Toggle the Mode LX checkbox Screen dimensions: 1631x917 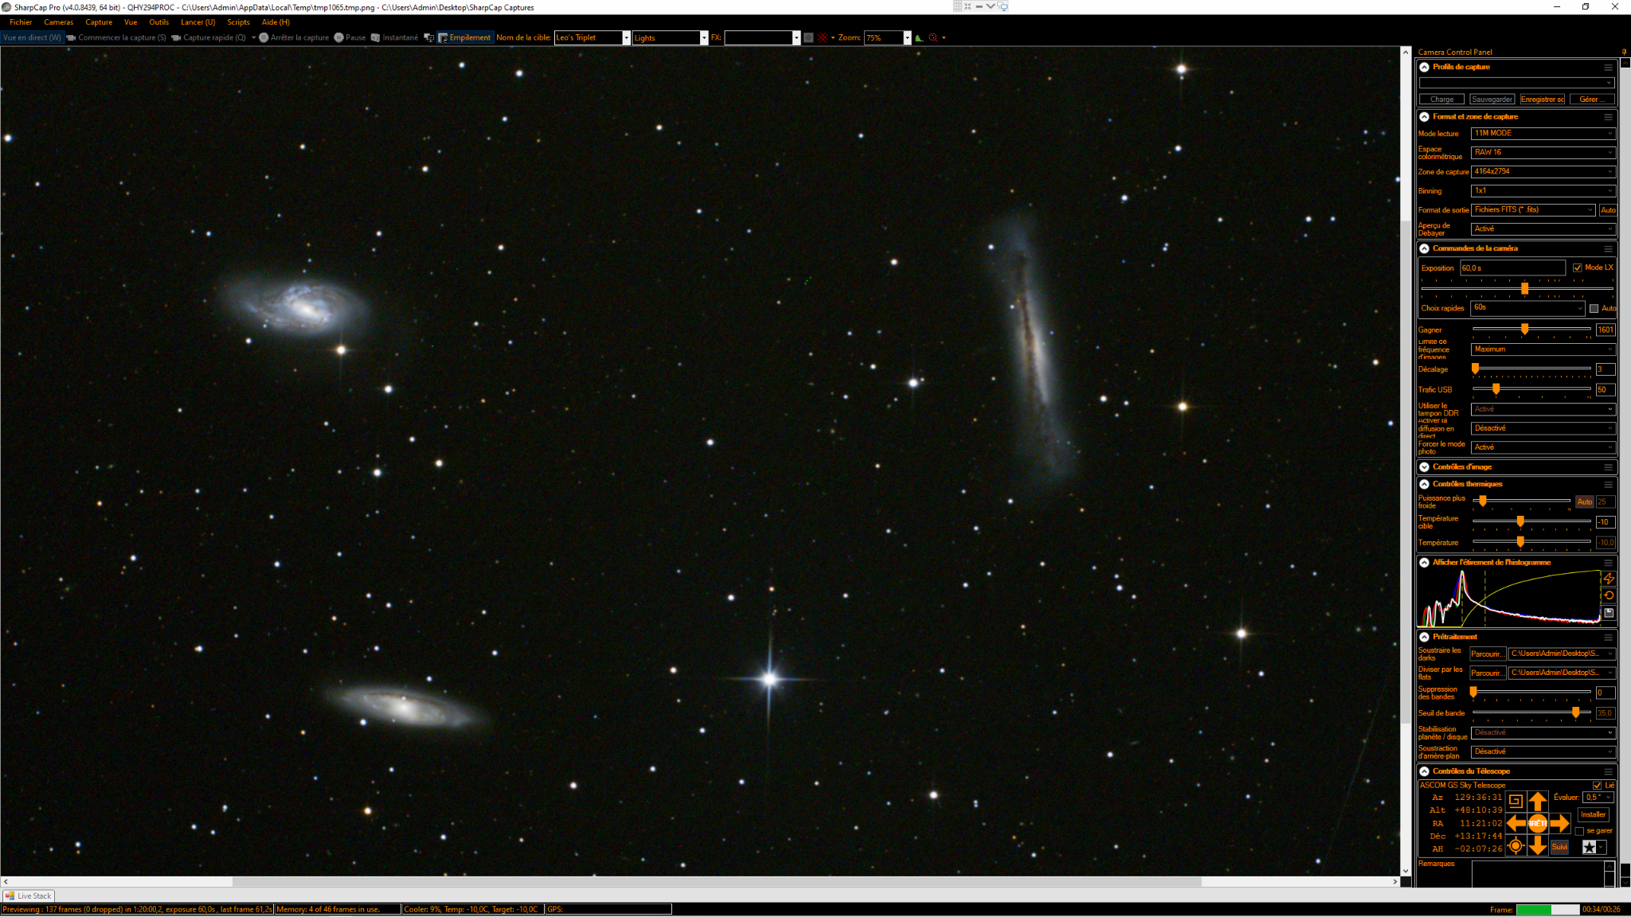click(x=1578, y=267)
